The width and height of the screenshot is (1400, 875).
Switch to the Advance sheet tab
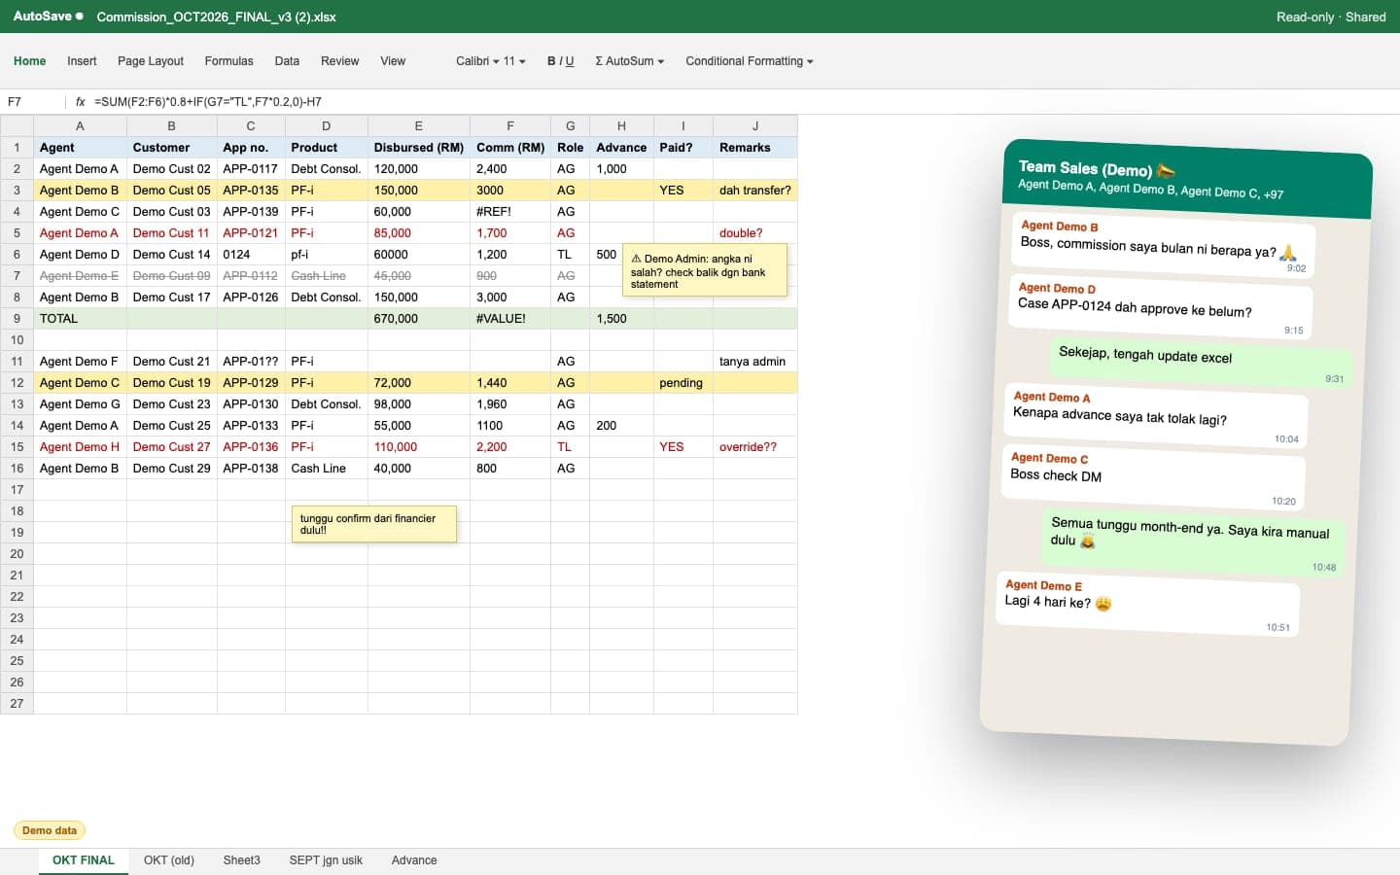coord(414,860)
